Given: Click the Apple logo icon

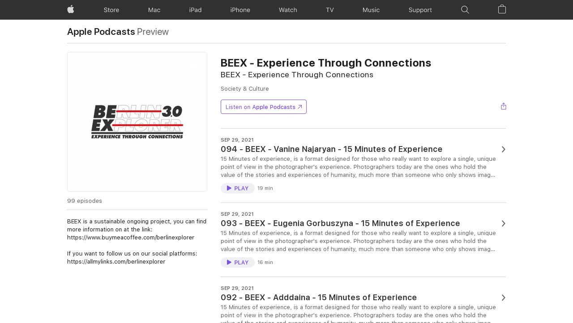Looking at the screenshot, I should click(x=71, y=9).
